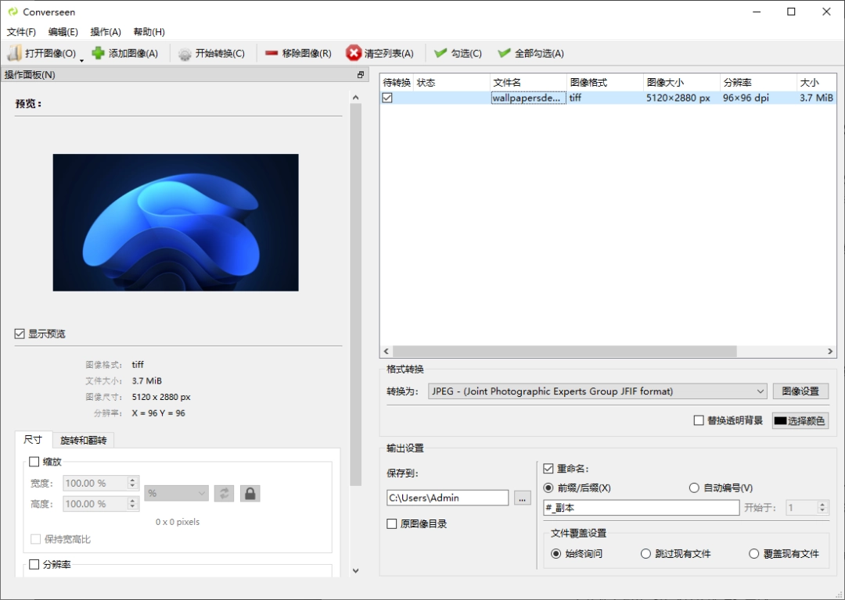Browse save folder with the ... button
Image resolution: width=845 pixels, height=600 pixels.
(523, 498)
